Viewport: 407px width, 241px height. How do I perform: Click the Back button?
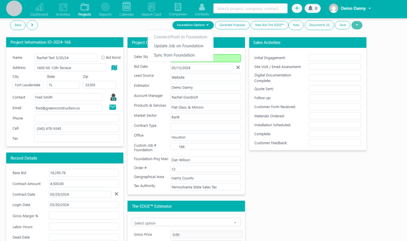[18, 25]
